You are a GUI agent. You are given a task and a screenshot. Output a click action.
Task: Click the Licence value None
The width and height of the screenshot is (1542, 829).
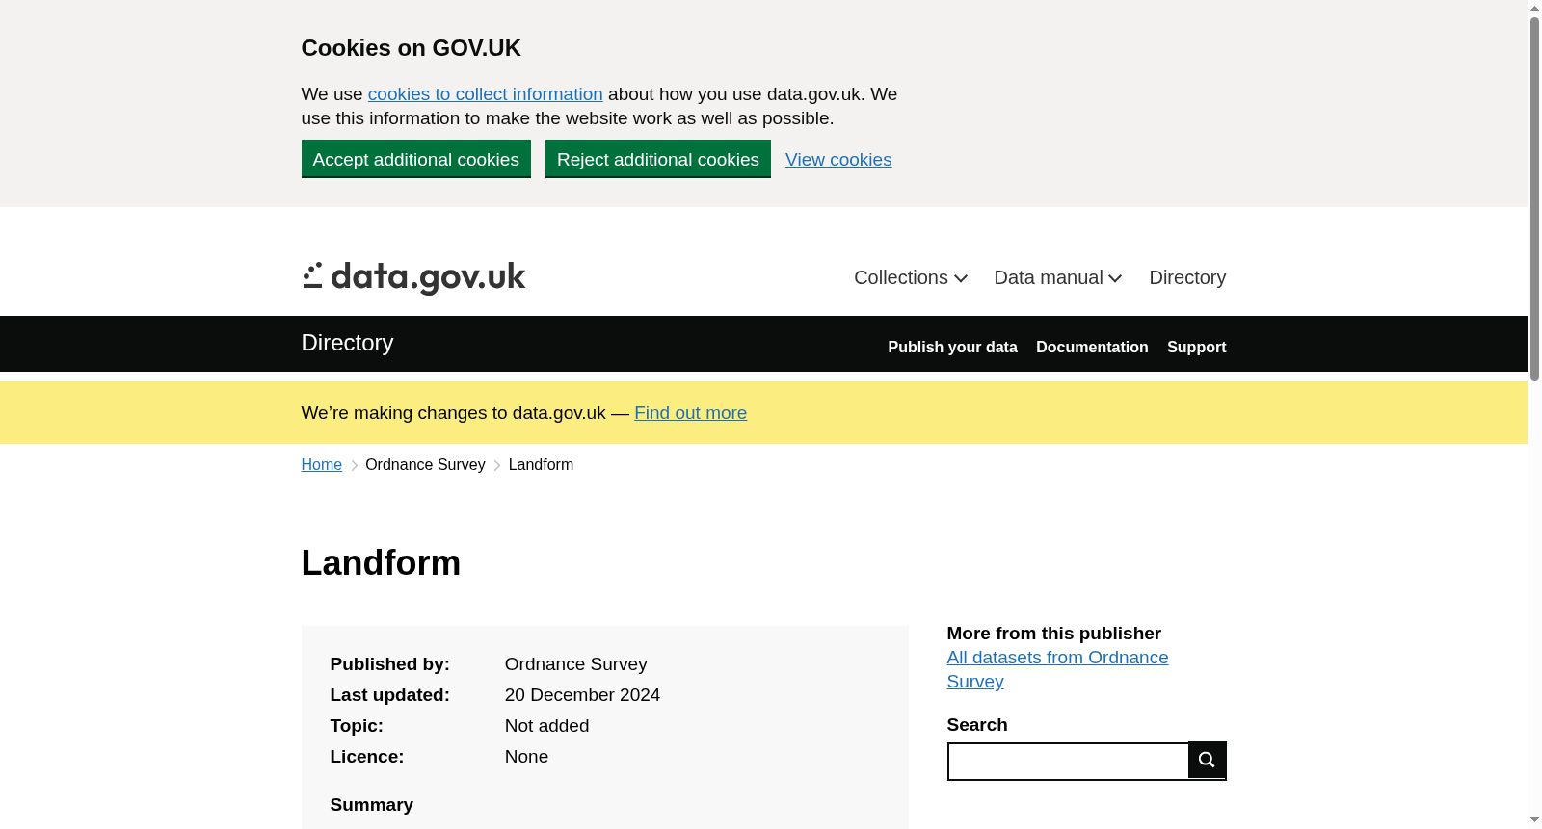[526, 757]
